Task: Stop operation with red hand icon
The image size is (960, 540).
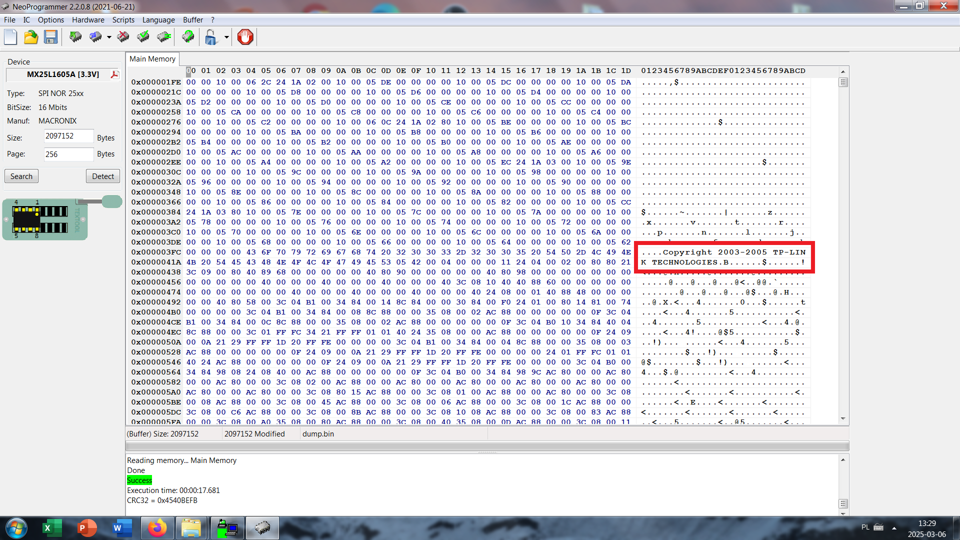Action: point(245,37)
